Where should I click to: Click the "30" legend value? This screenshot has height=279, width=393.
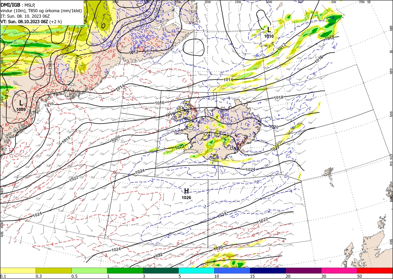point(324,276)
